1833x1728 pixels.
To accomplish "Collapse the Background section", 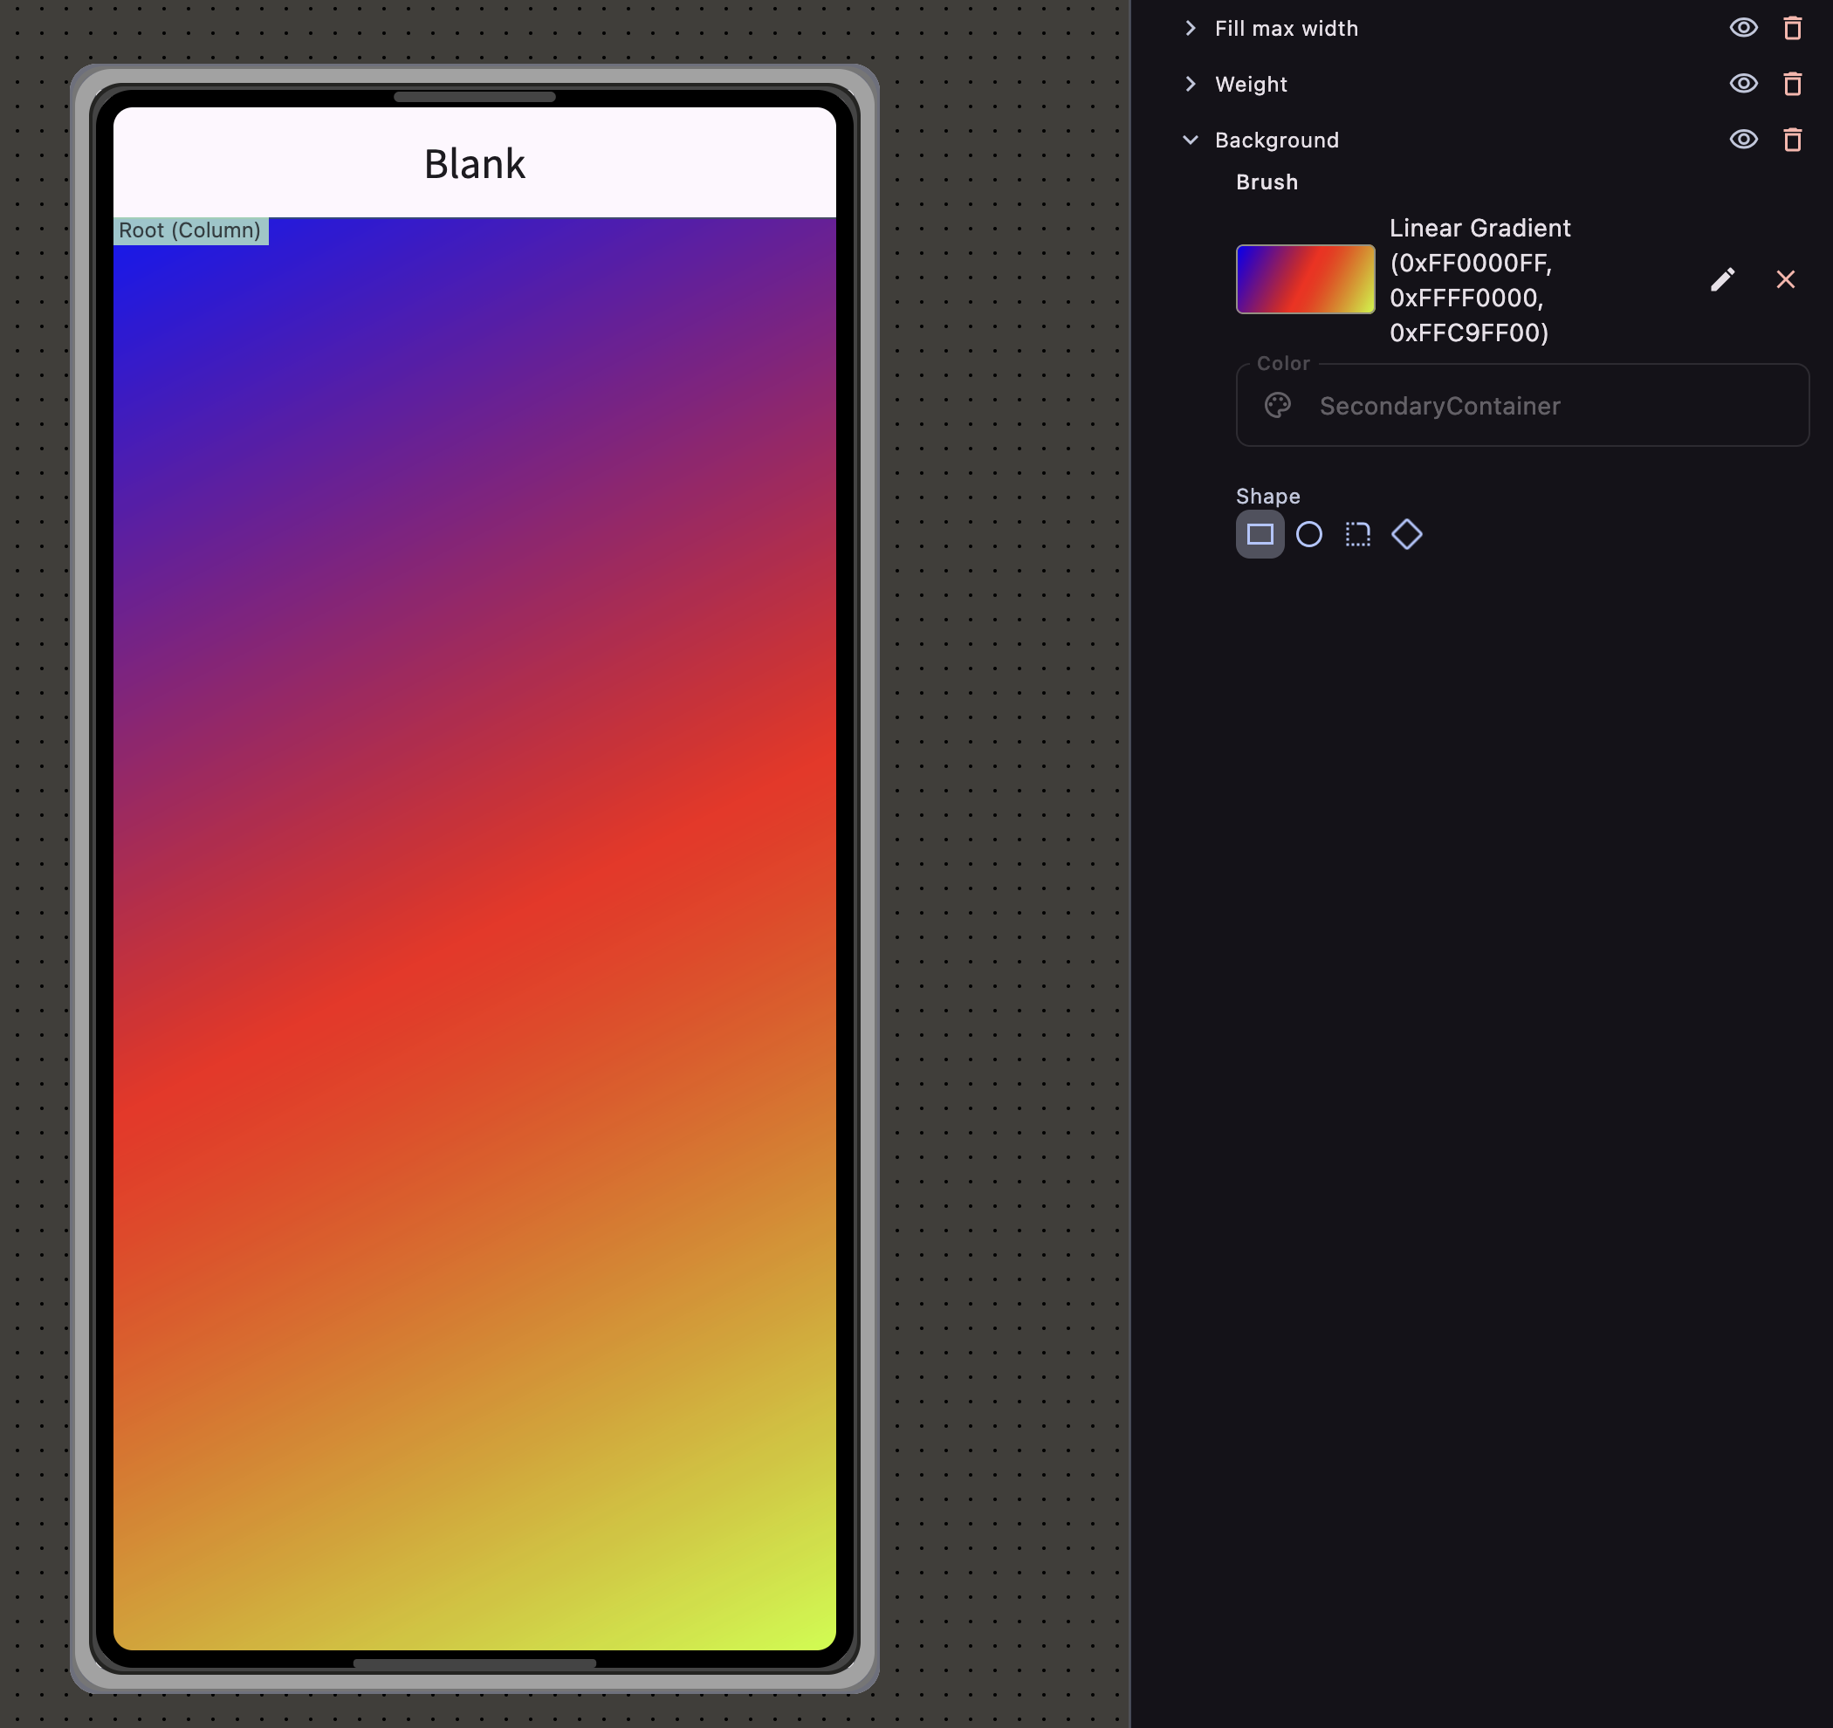I will click(x=1191, y=141).
